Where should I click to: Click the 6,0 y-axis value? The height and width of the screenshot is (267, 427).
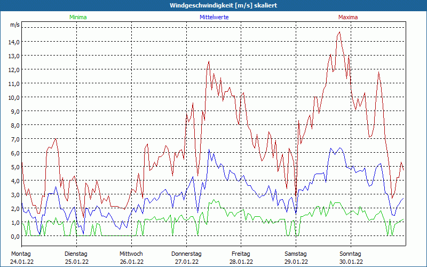15,153
